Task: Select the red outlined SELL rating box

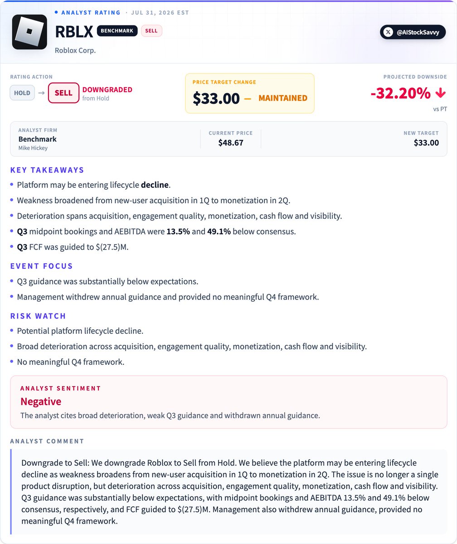Action: (63, 93)
